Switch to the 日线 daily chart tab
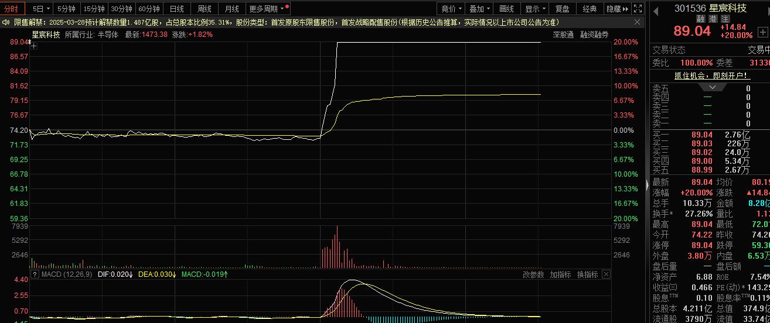 click(176, 9)
